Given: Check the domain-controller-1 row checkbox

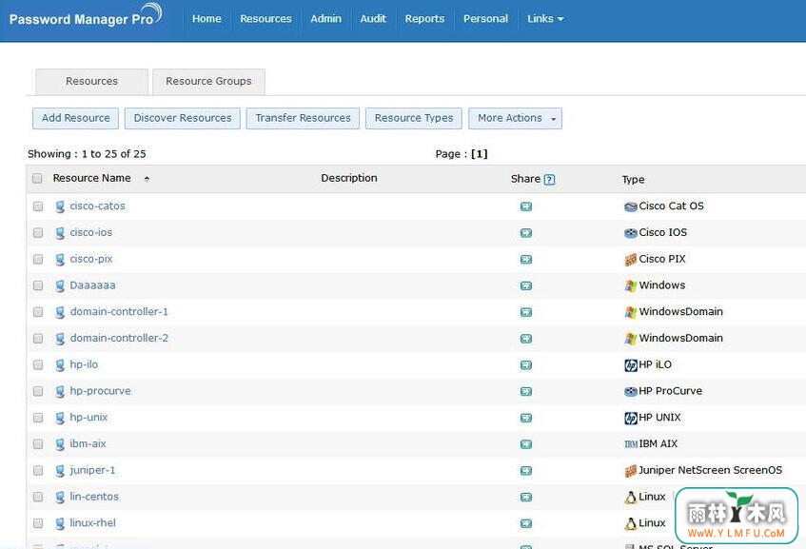Looking at the screenshot, I should tap(38, 312).
